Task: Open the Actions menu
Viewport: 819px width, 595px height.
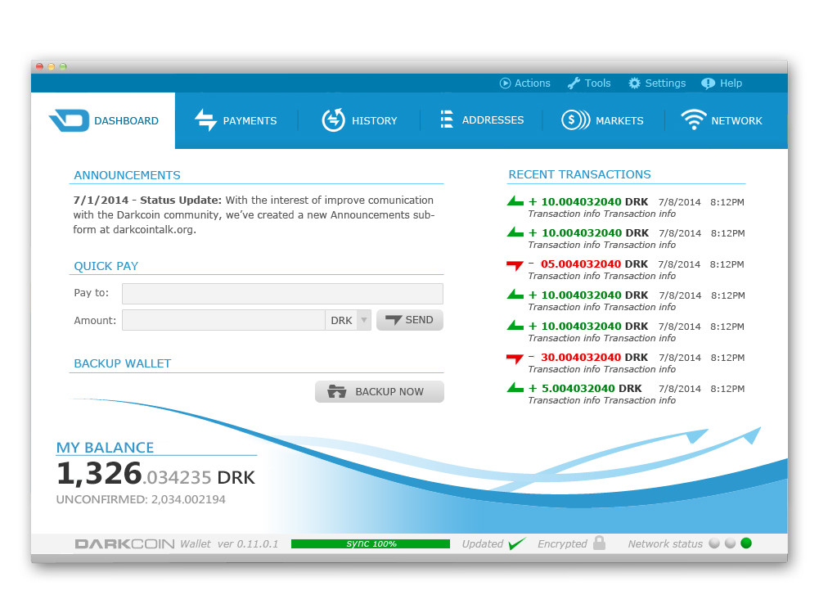Action: click(x=525, y=83)
